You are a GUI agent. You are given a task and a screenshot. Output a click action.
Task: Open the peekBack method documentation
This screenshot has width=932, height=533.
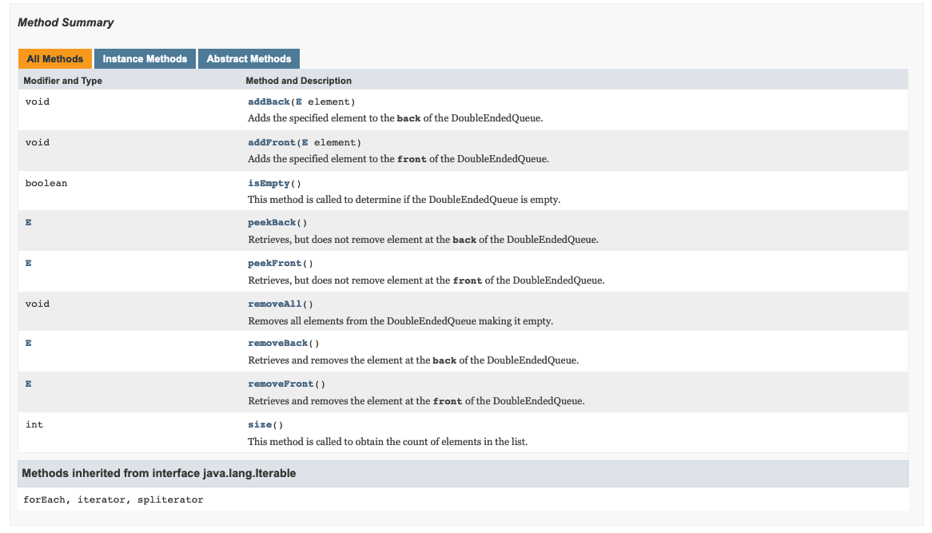point(269,222)
